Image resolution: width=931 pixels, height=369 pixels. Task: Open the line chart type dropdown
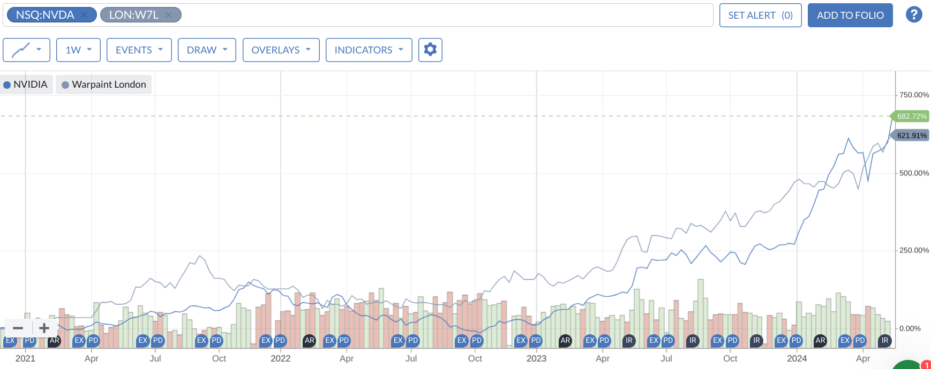[26, 50]
